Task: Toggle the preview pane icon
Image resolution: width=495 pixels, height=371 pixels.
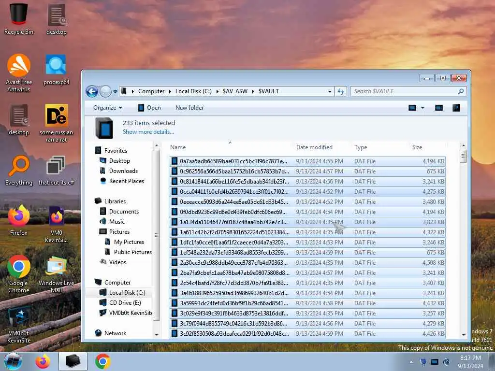Action: click(x=439, y=108)
